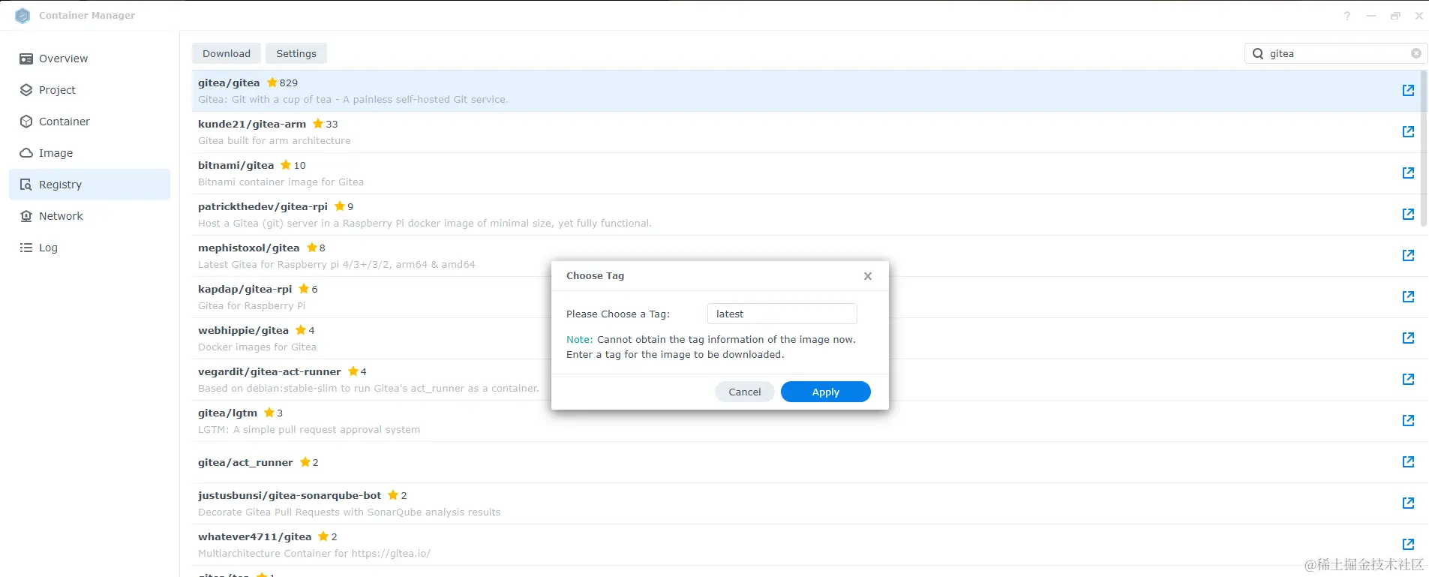Click the Container Manager app logo

pos(23,16)
